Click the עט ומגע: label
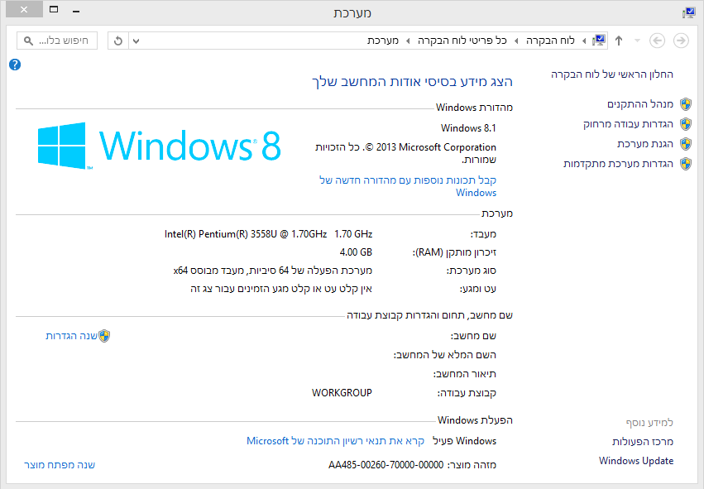 pyautogui.click(x=477, y=289)
